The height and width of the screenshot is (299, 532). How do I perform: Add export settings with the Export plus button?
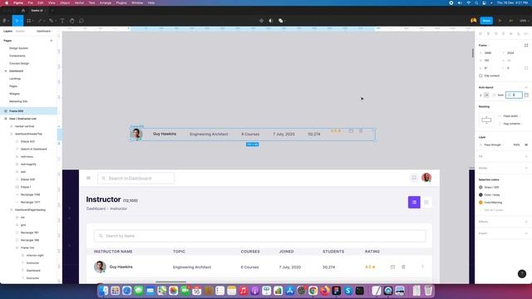[x=526, y=233]
